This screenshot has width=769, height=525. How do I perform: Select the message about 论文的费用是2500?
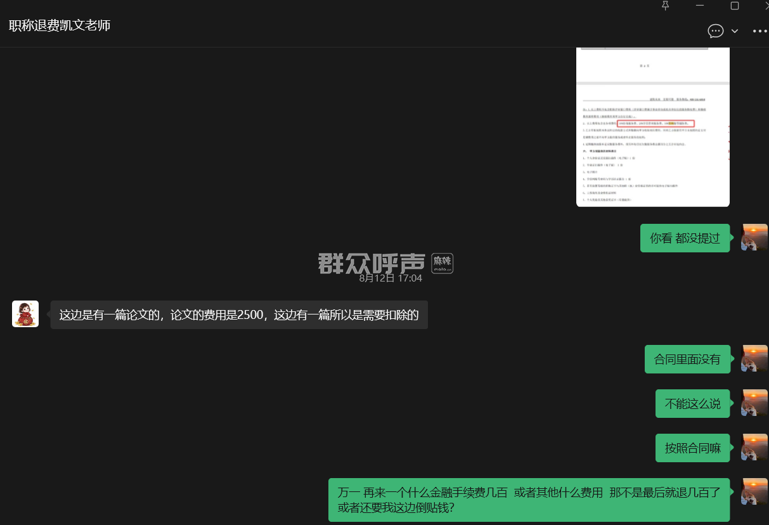pyautogui.click(x=239, y=315)
